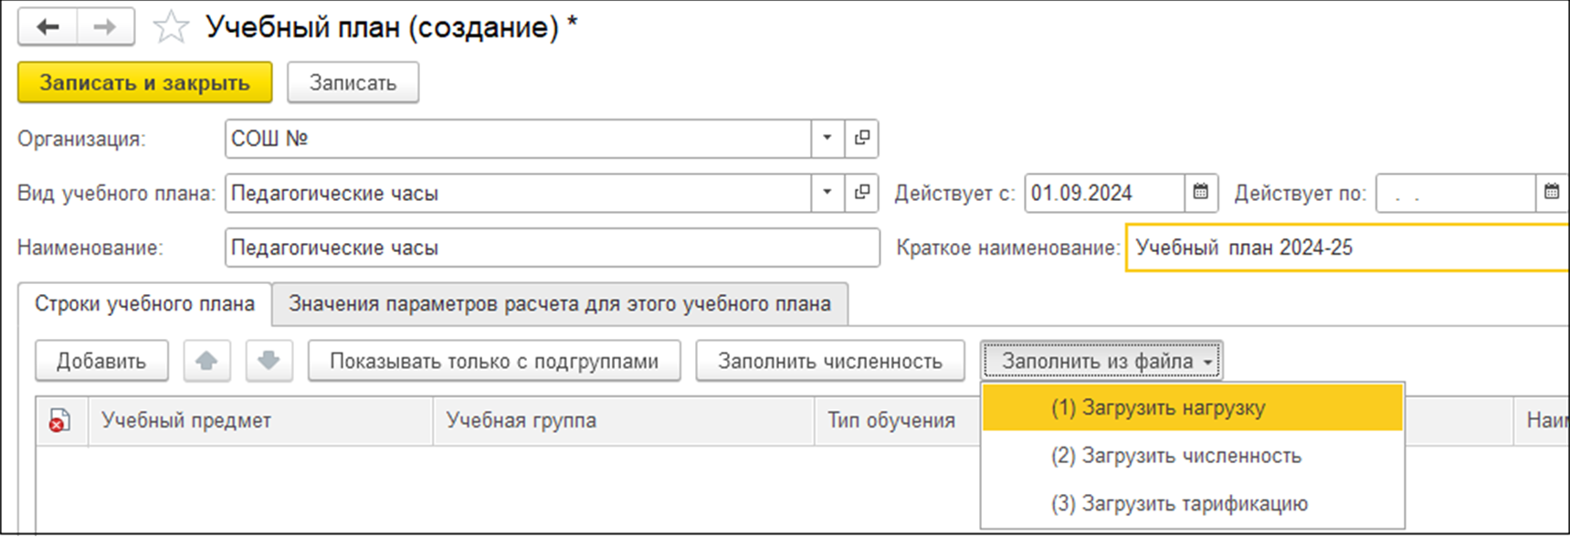Move row up with the up arrow
1570x538 pixels.
tap(206, 361)
